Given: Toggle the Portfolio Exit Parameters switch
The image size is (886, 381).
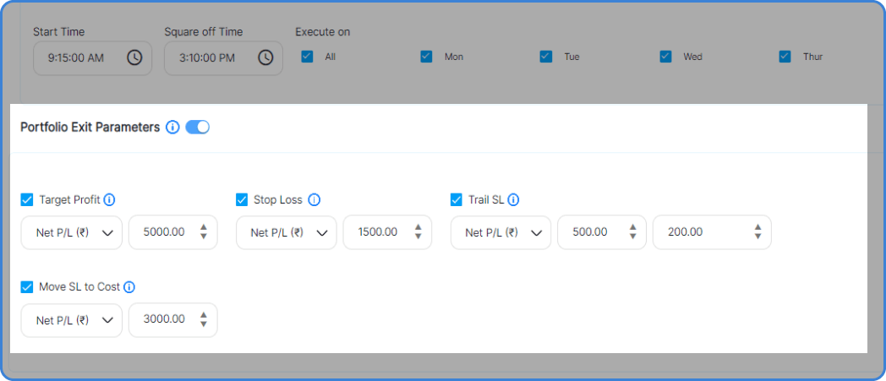Looking at the screenshot, I should pos(197,128).
